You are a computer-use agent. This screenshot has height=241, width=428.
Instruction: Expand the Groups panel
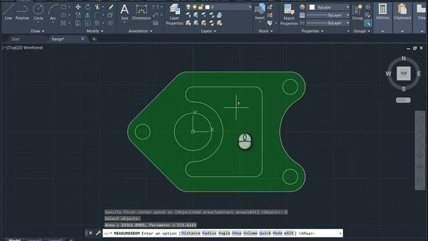pyautogui.click(x=362, y=31)
